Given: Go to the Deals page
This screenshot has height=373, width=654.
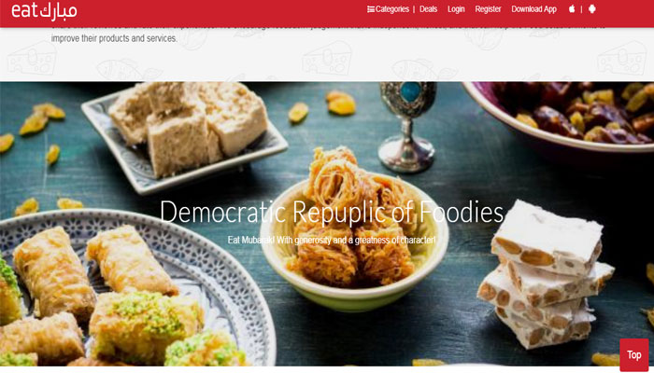Looking at the screenshot, I should 428,9.
